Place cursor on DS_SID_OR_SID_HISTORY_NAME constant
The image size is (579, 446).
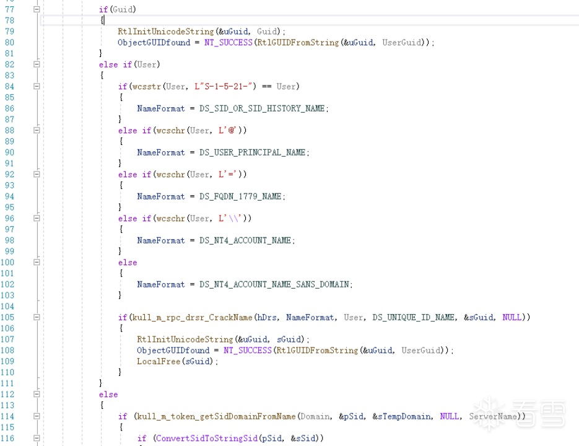pos(262,108)
